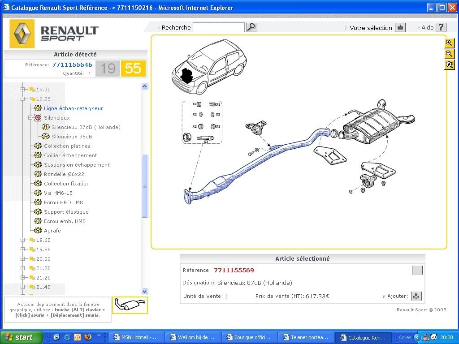Expand the 21.00 tree node
This screenshot has height=344, width=459.
point(22,268)
